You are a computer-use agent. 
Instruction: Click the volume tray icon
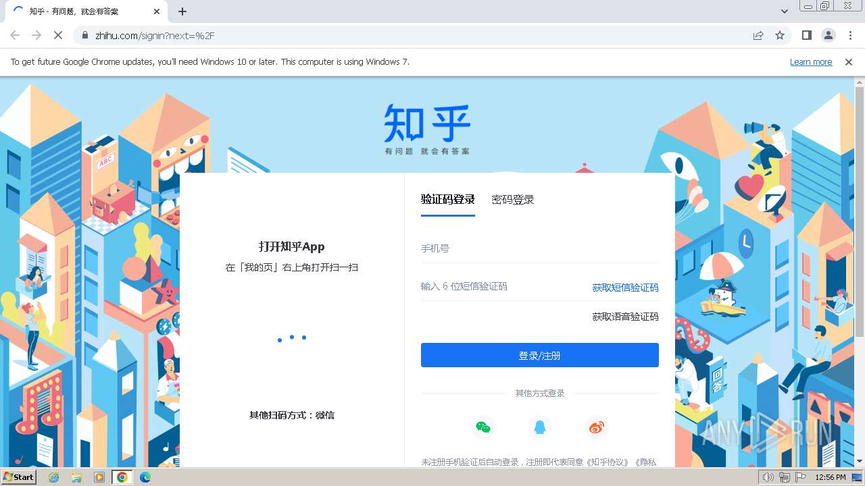click(x=768, y=477)
